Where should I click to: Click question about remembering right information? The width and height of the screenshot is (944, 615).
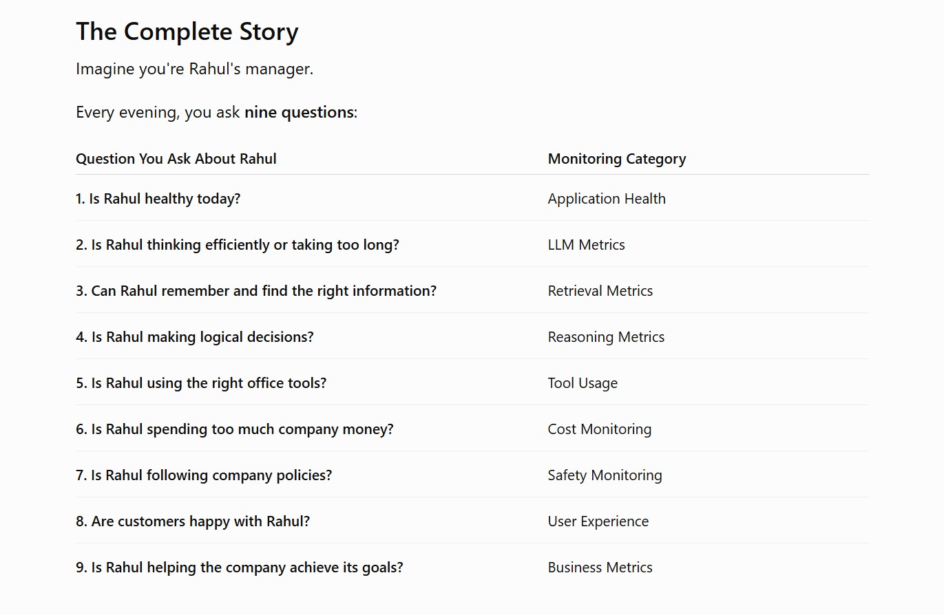(256, 291)
